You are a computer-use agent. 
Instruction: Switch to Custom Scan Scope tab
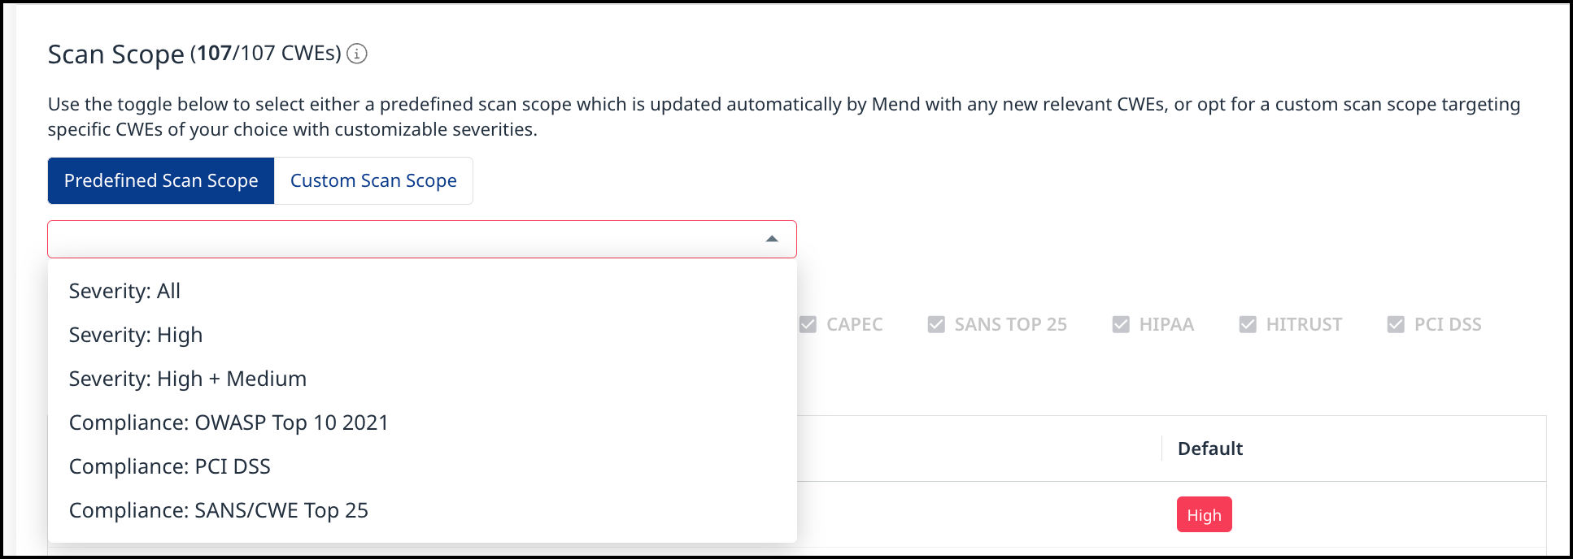click(373, 180)
